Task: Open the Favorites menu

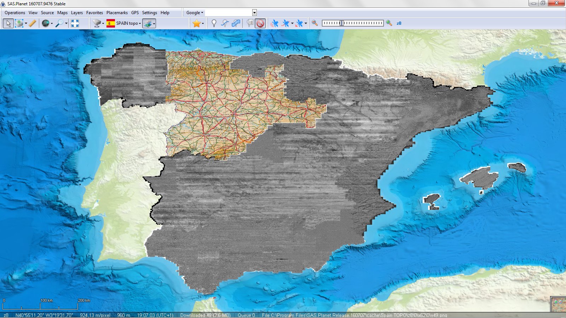Action: click(94, 13)
